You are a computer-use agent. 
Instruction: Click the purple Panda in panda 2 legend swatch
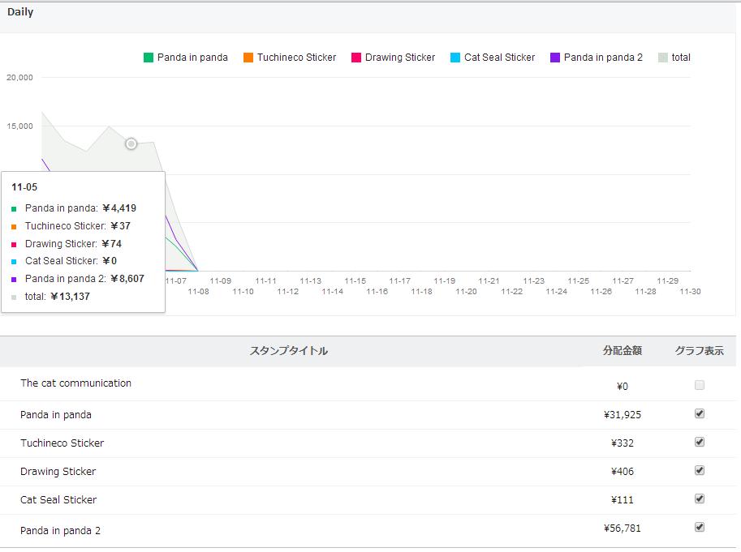tap(555, 58)
